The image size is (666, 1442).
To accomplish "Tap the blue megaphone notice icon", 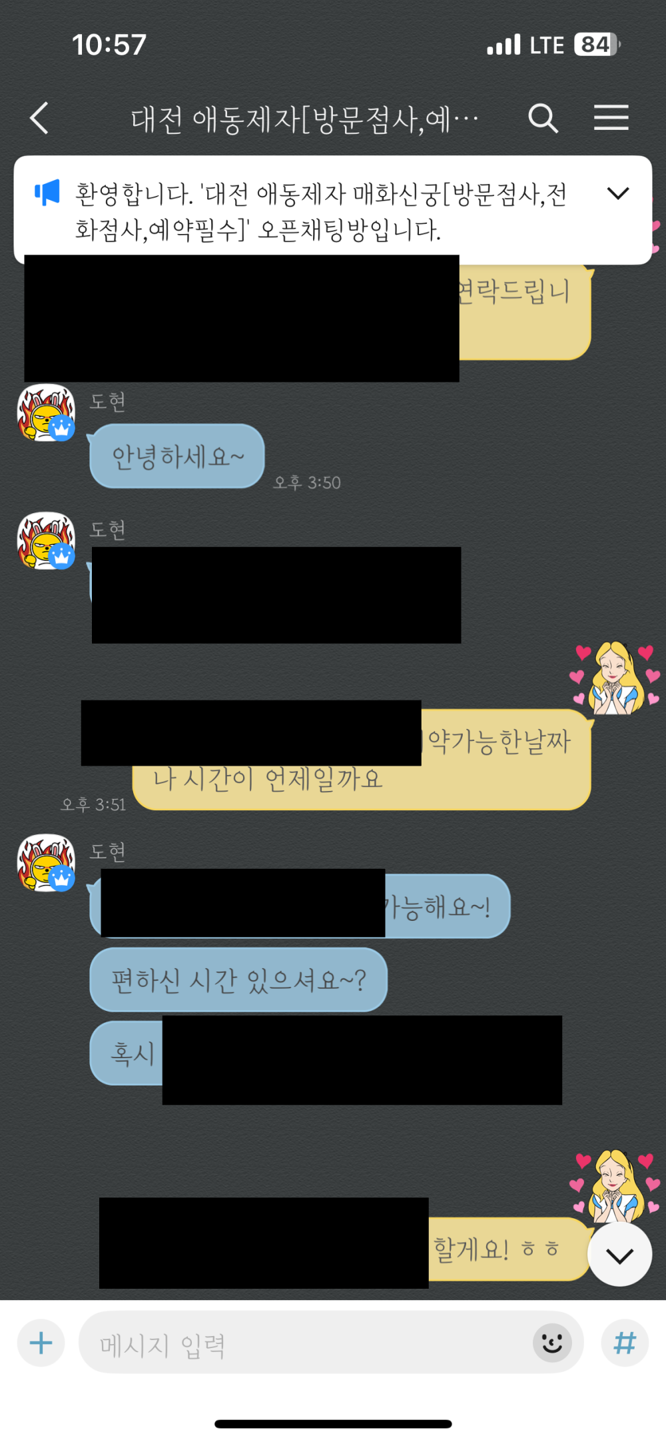I will tap(47, 193).
